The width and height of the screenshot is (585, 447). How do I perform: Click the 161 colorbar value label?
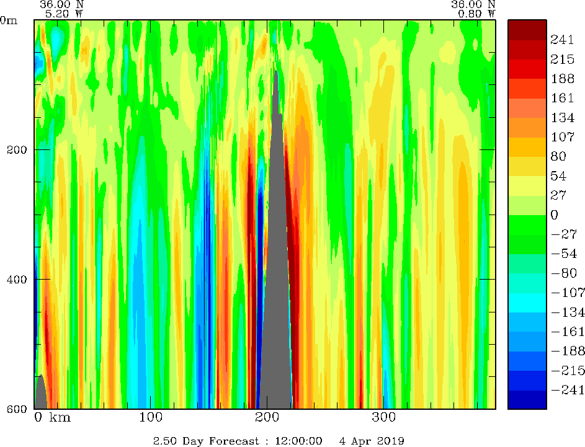[x=562, y=98]
